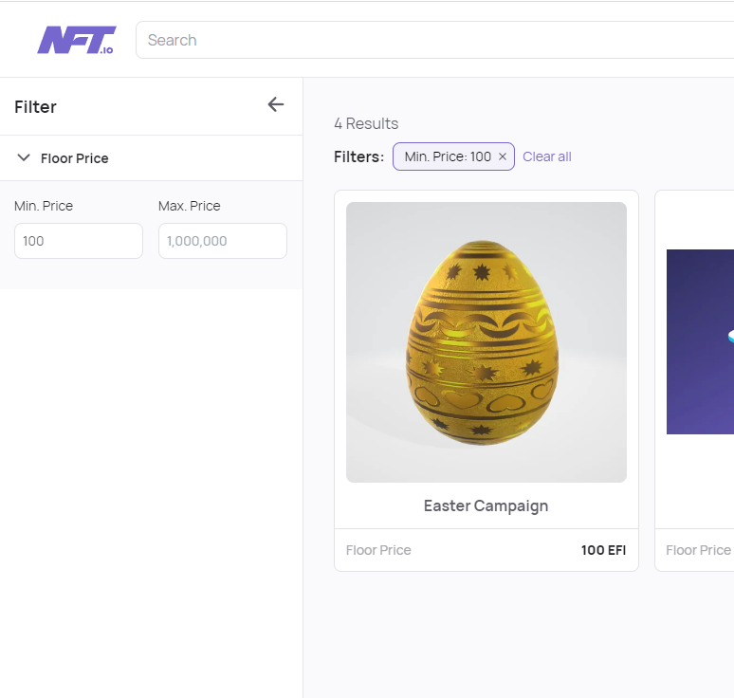The width and height of the screenshot is (734, 698).
Task: Remove the Min. Price: 100 filter chip
Action: pyautogui.click(x=503, y=156)
